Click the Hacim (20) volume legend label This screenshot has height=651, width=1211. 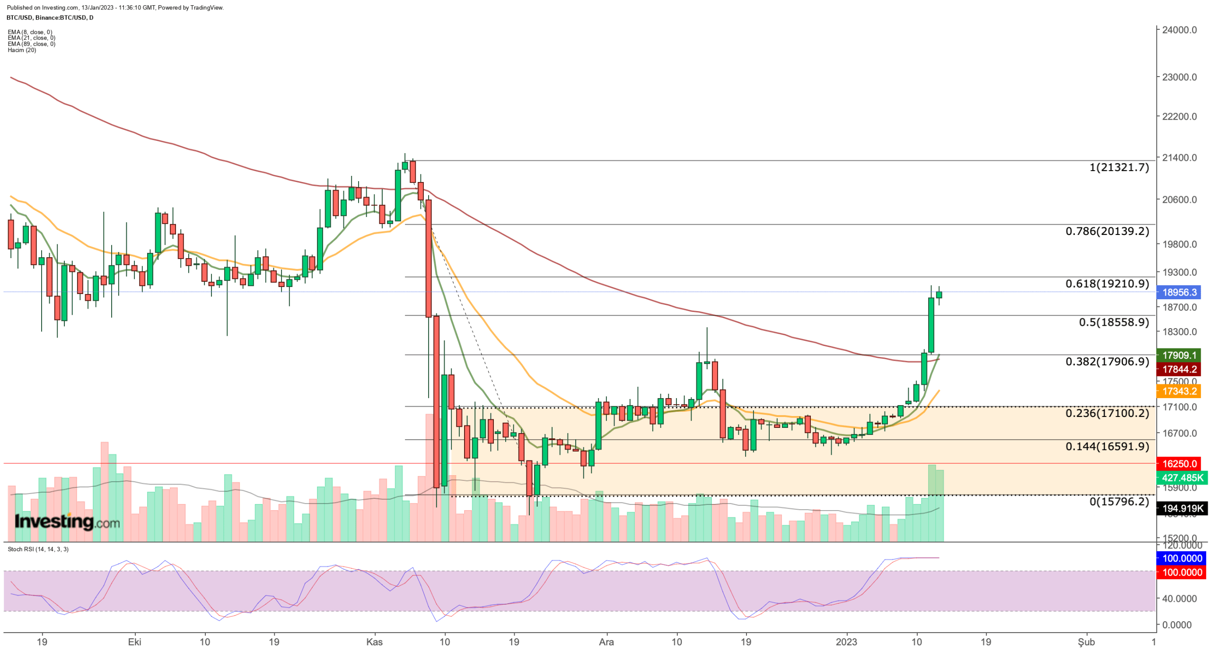click(22, 50)
